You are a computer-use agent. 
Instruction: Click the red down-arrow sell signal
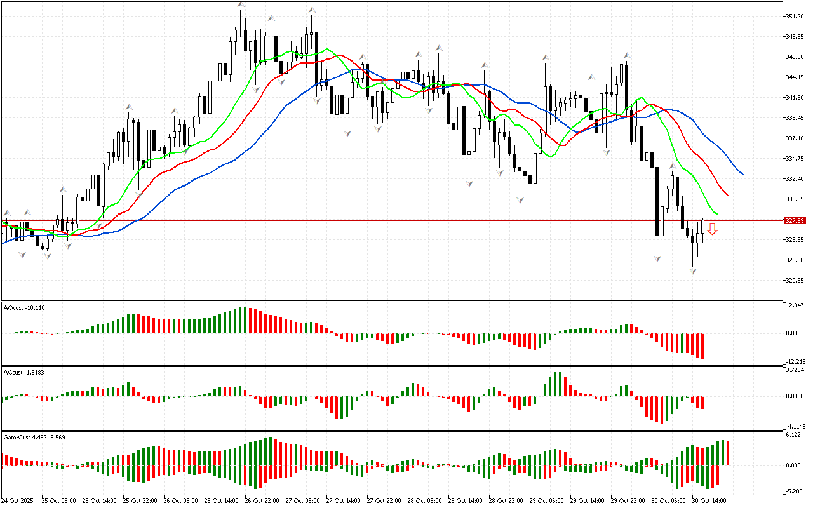713,229
